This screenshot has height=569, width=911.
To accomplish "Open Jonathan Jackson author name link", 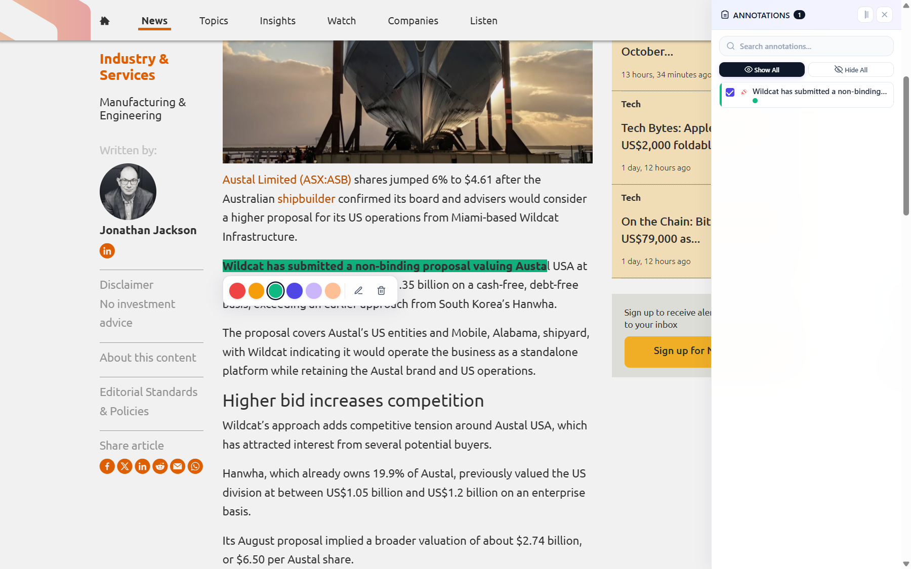I will [x=148, y=230].
